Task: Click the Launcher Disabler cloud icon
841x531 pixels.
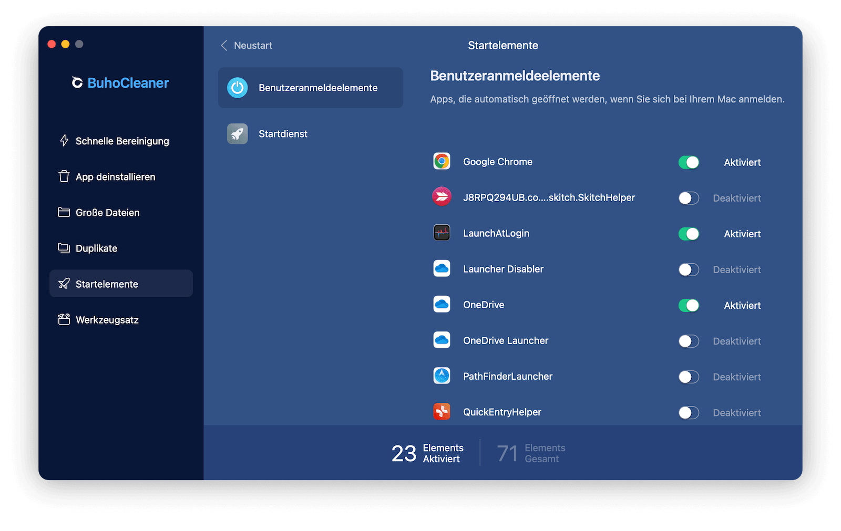Action: (442, 268)
